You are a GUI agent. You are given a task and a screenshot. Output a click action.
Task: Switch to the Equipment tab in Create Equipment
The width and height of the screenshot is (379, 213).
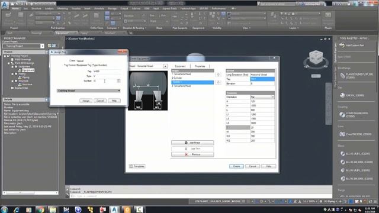click(x=180, y=66)
